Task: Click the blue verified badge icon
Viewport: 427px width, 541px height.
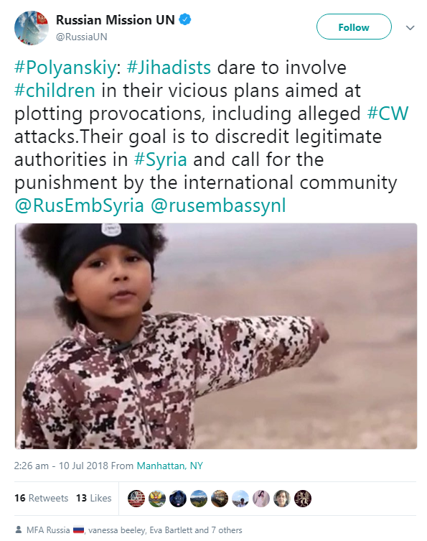Action: click(185, 19)
